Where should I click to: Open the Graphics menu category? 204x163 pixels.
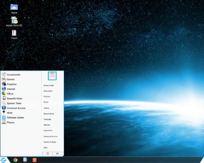point(12,84)
